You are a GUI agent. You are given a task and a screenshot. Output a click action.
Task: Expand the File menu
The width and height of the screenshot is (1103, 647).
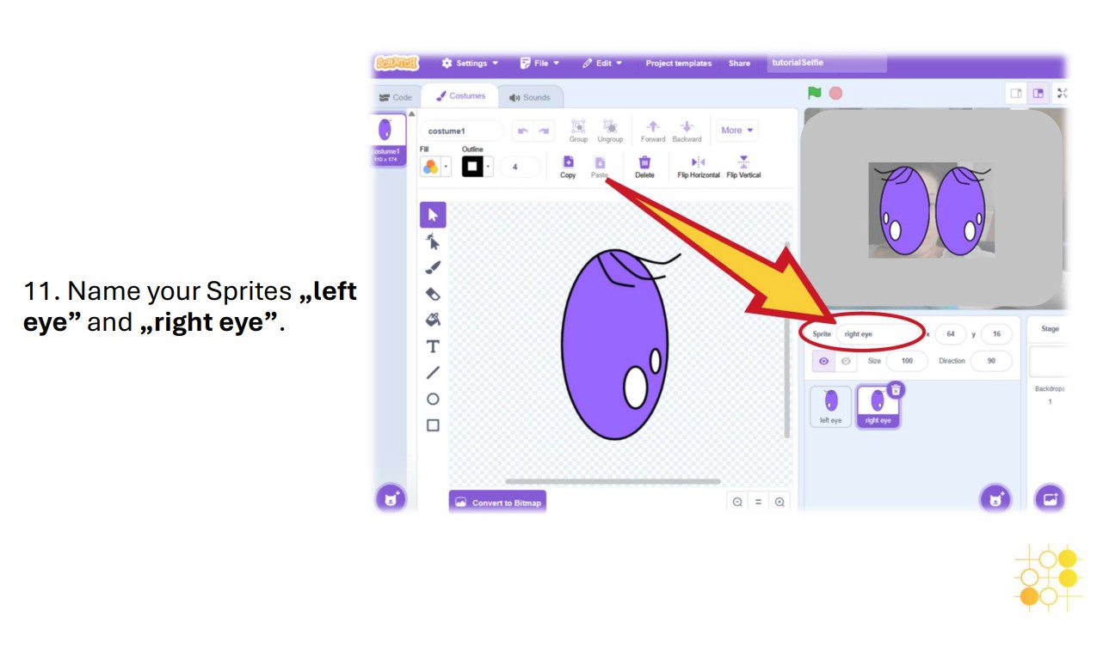[539, 62]
